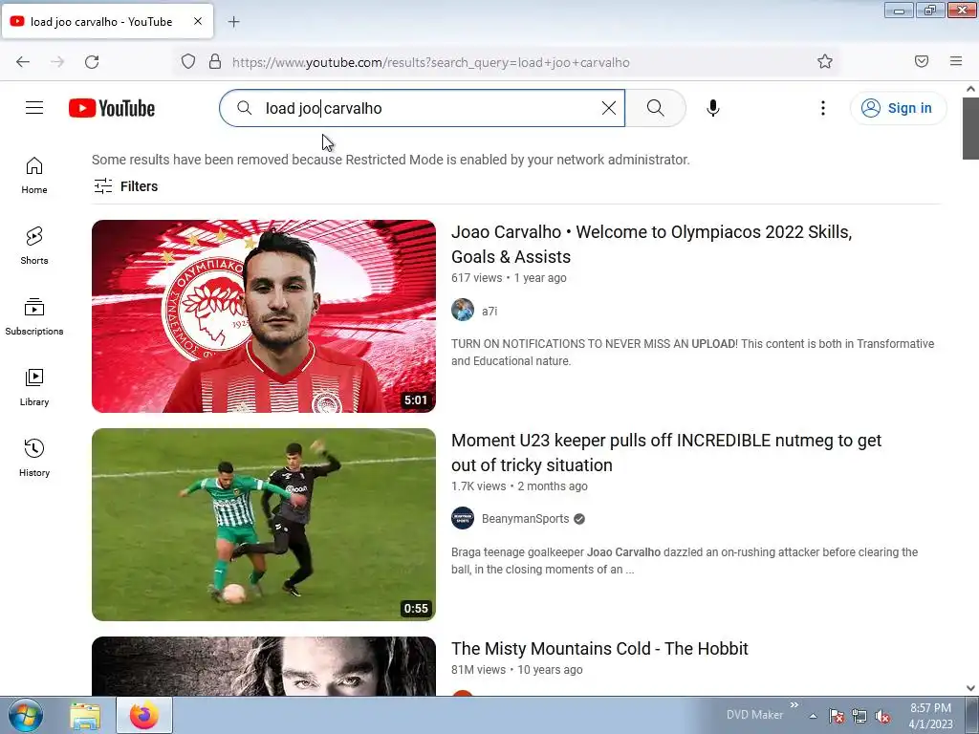This screenshot has height=734, width=979.
Task: Open the Misty Mountains Cold thumbnail
Action: click(264, 666)
